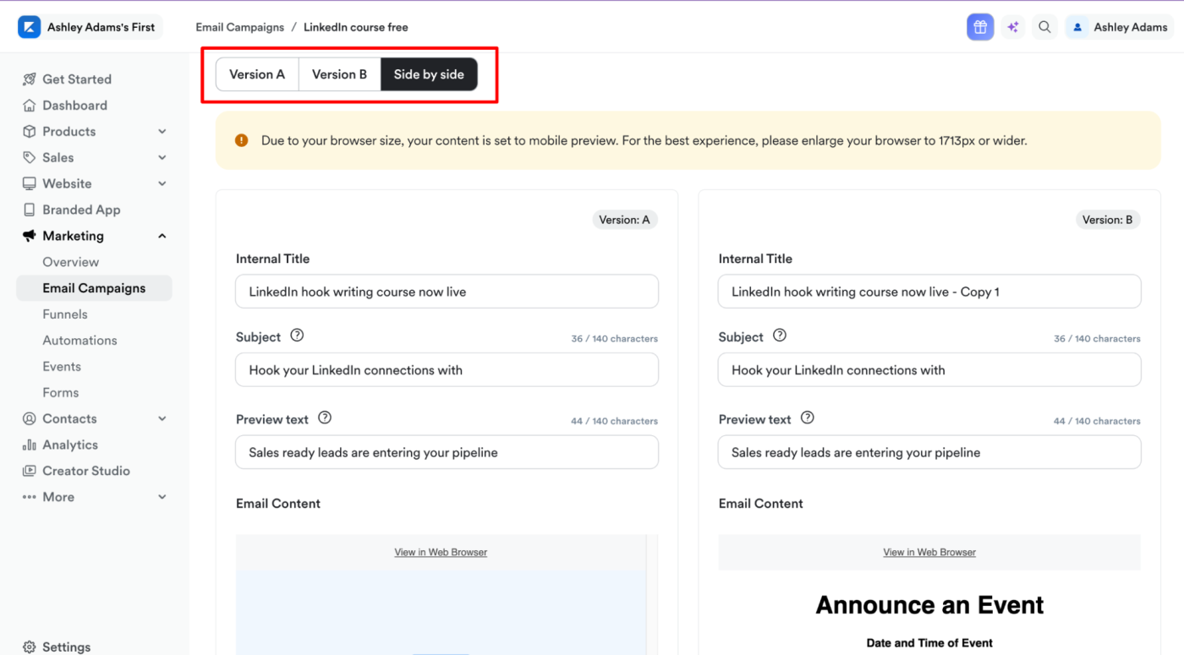Click 'Announce an Event' heading
1184x655 pixels.
pyautogui.click(x=929, y=605)
